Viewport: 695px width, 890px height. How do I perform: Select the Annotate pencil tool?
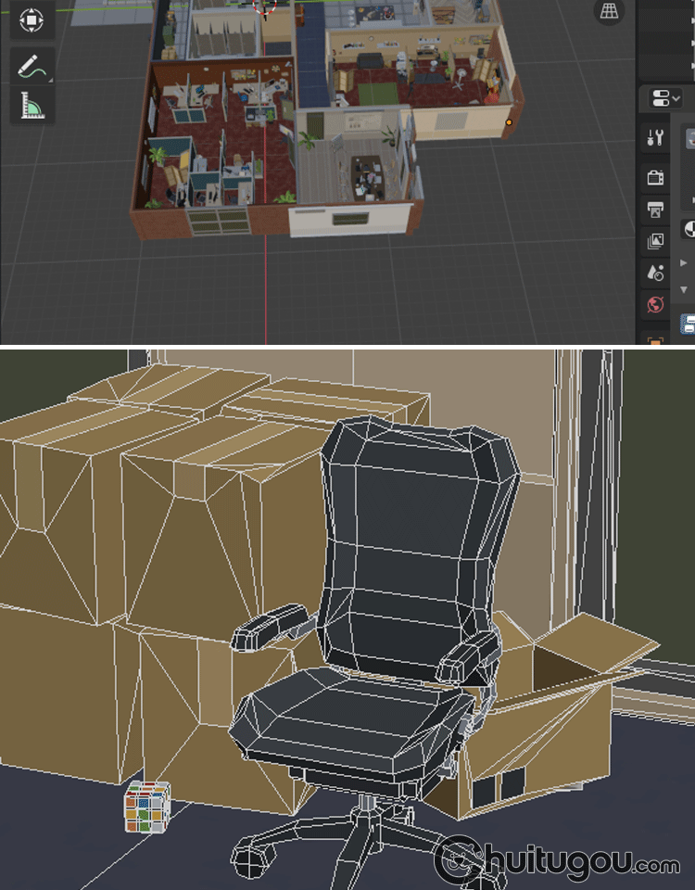tap(32, 65)
